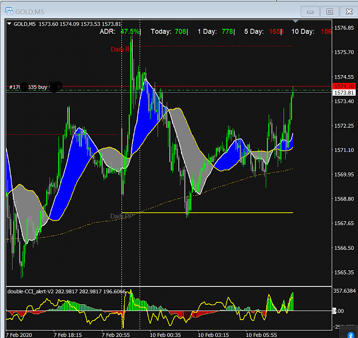Click the 1571.10 price scale value

pyautogui.click(x=344, y=150)
